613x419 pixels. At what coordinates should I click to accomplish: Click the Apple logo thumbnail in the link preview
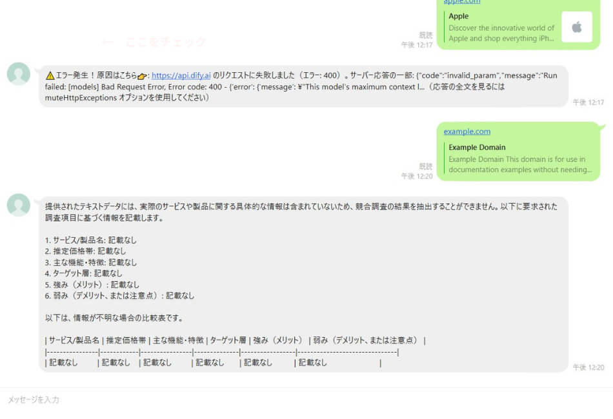[577, 26]
